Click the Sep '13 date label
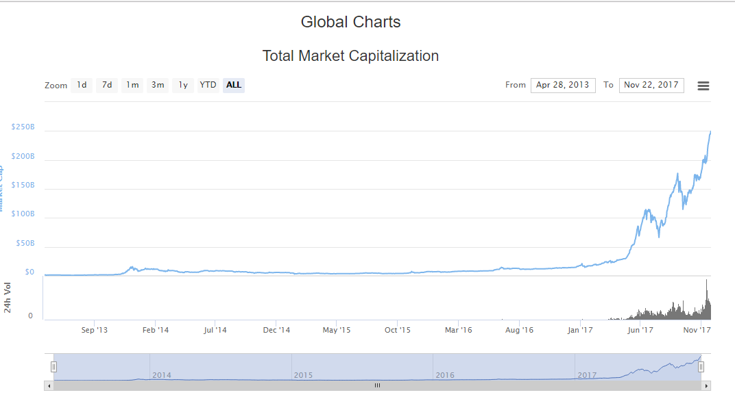735x397 pixels. (x=94, y=330)
